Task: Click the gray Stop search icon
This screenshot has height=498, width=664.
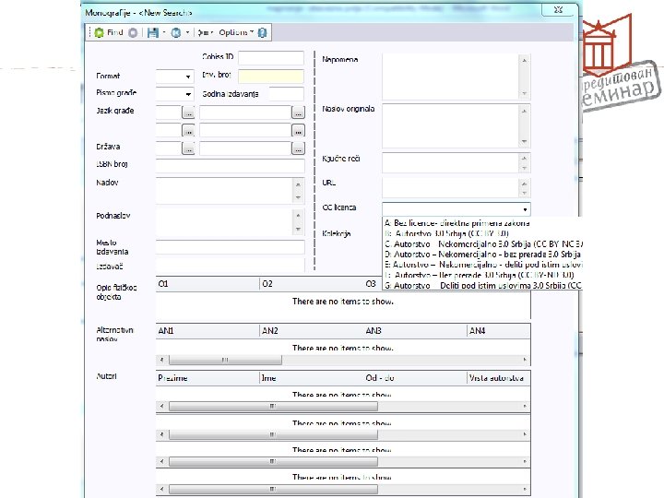Action: pos(133,32)
